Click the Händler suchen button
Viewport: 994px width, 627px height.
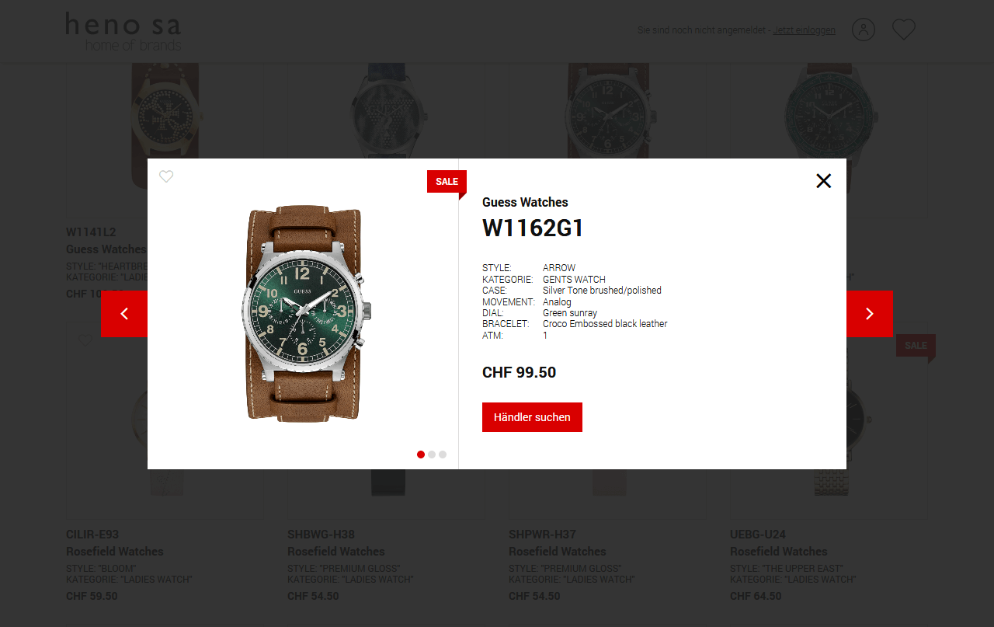[x=532, y=417]
